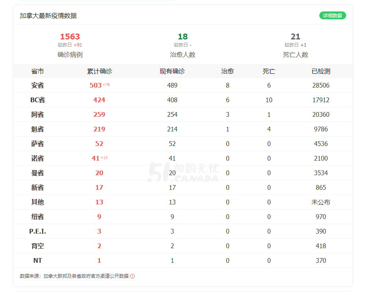Click the 诺省 row name
The height and width of the screenshot is (292, 365).
point(37,158)
